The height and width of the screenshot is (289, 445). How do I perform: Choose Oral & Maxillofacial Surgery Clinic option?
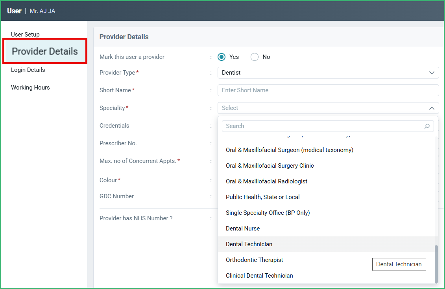[326, 165]
